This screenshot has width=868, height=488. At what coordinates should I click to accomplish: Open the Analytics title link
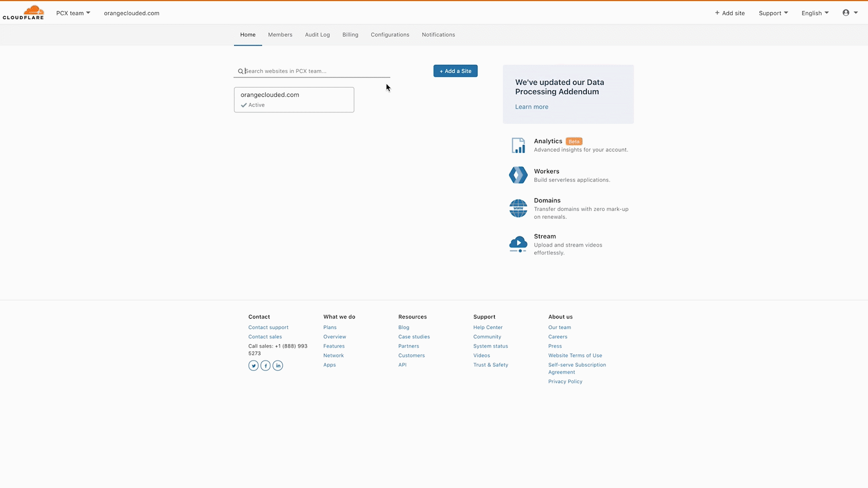click(x=548, y=141)
